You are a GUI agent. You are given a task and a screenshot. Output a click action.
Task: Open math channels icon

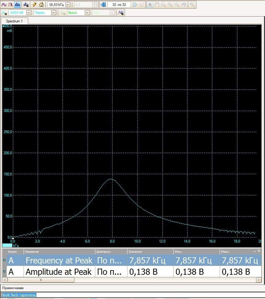pos(121,13)
